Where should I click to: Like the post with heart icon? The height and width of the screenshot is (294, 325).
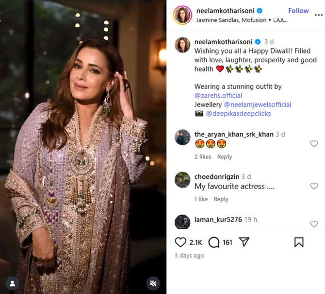tap(180, 242)
